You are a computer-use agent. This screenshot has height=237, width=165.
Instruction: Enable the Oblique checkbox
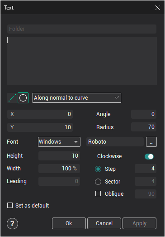pyautogui.click(x=98, y=193)
